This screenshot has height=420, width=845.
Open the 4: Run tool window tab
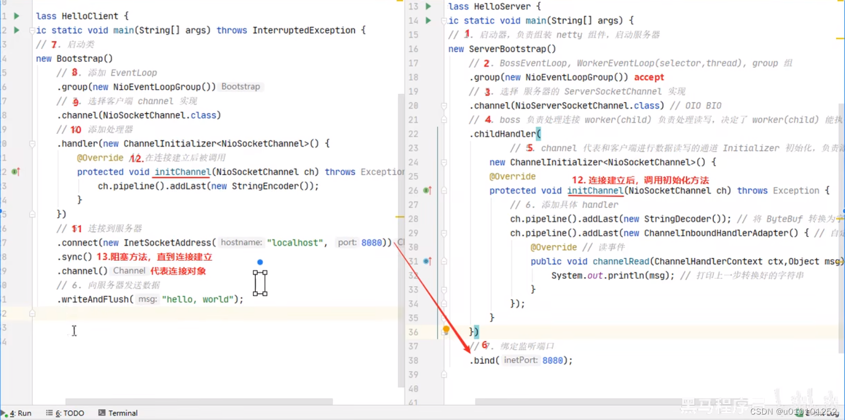click(x=16, y=413)
